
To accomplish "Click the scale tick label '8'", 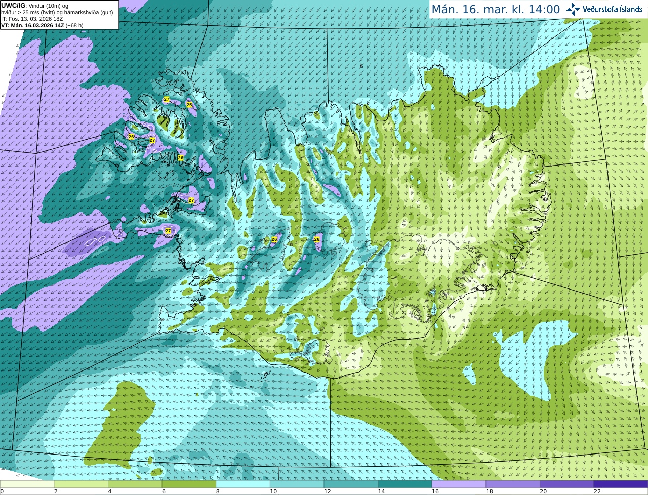I will (x=218, y=491).
